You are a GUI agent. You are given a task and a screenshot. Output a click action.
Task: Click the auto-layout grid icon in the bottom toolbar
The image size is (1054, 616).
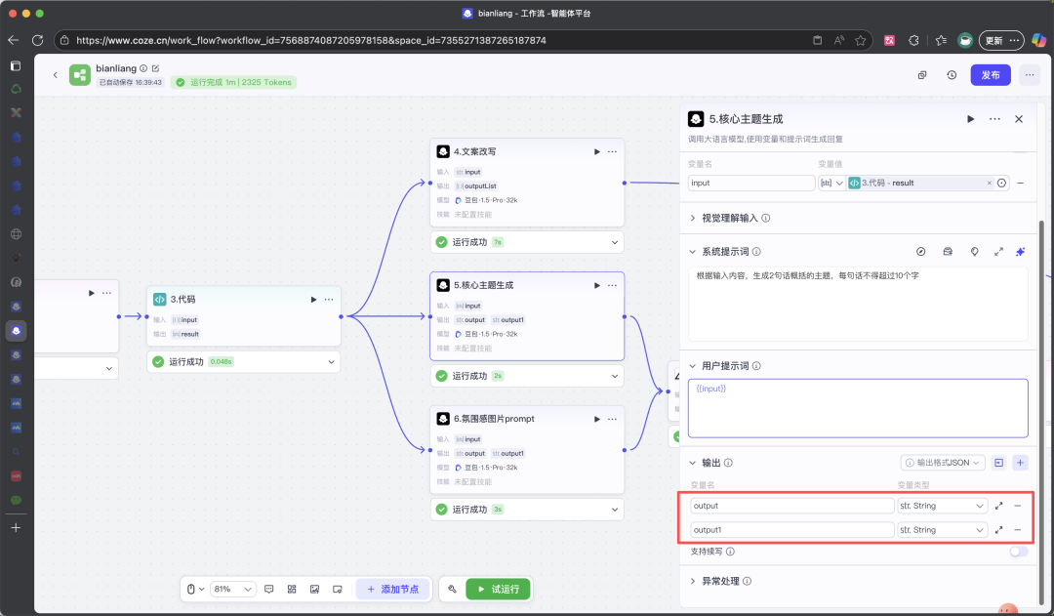point(292,589)
